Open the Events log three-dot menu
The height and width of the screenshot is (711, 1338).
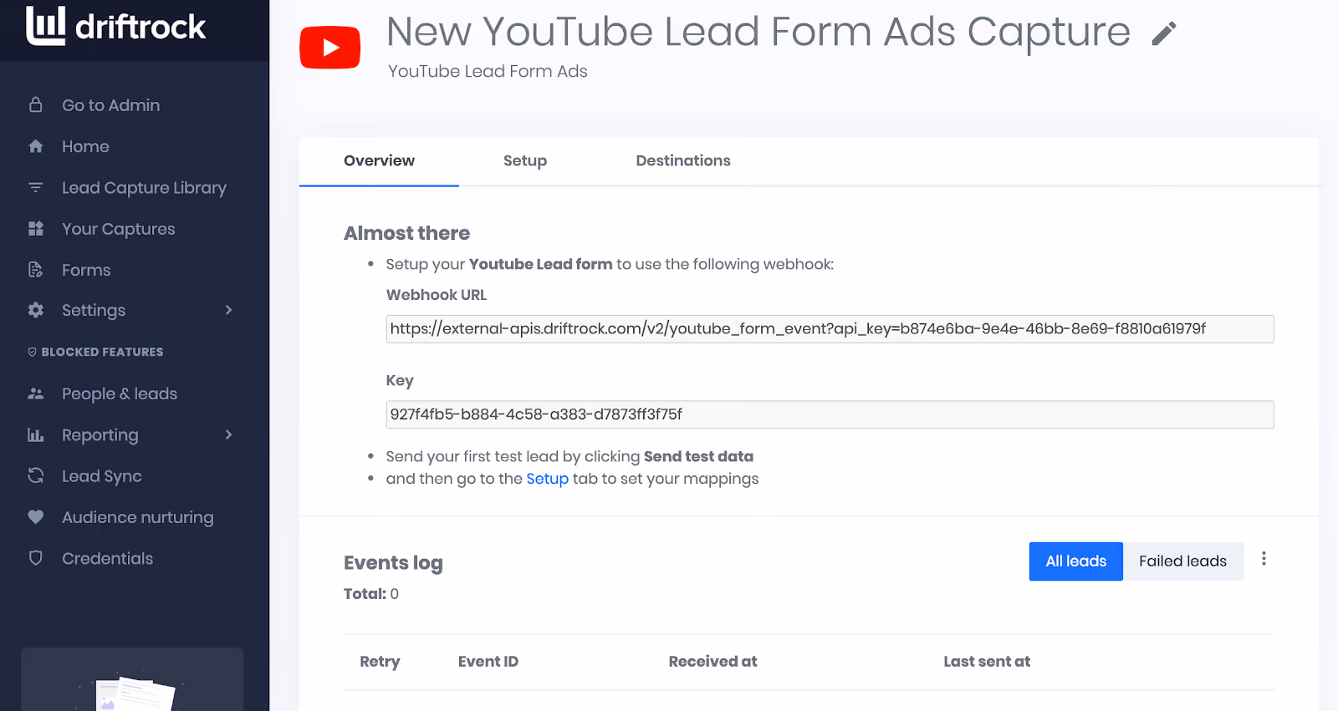click(1264, 559)
